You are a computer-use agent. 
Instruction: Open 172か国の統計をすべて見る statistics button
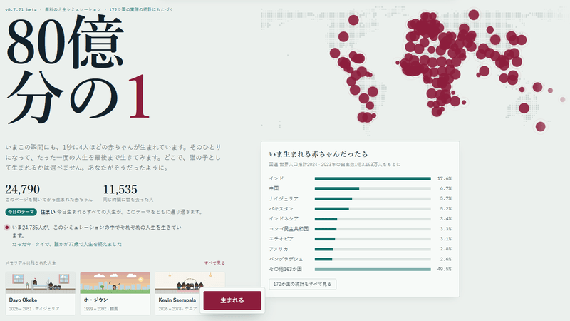pos(302,284)
